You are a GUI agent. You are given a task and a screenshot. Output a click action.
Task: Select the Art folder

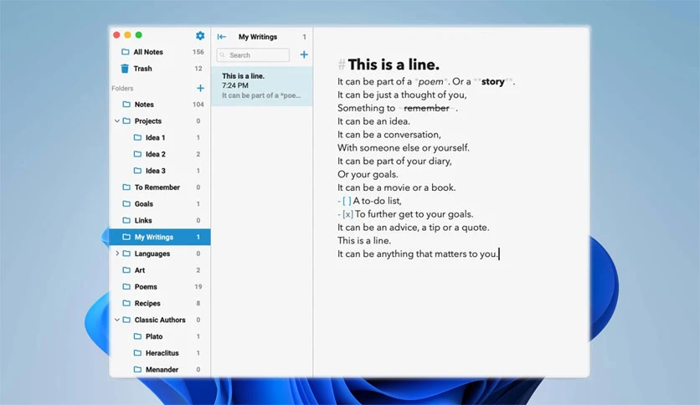pos(160,269)
